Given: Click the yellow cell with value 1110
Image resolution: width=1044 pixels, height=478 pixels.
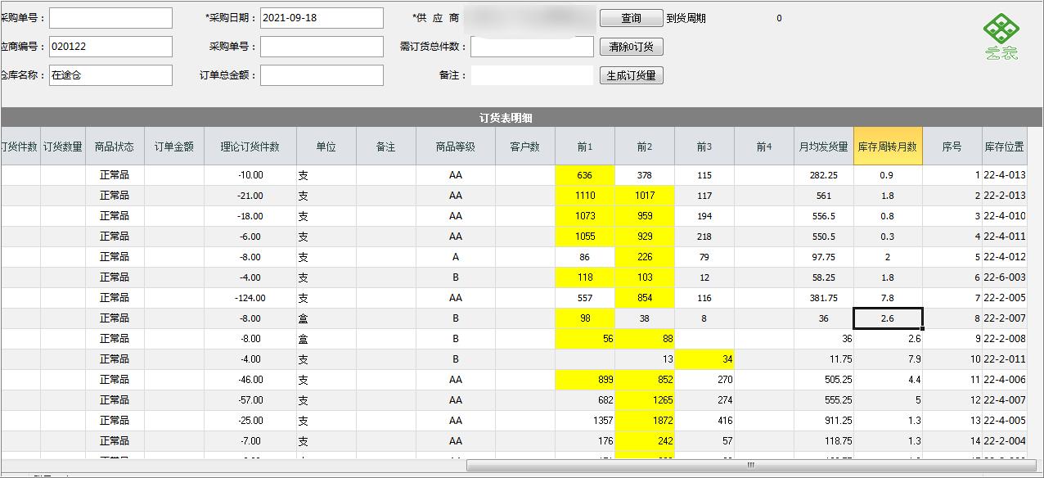Looking at the screenshot, I should pos(584,196).
